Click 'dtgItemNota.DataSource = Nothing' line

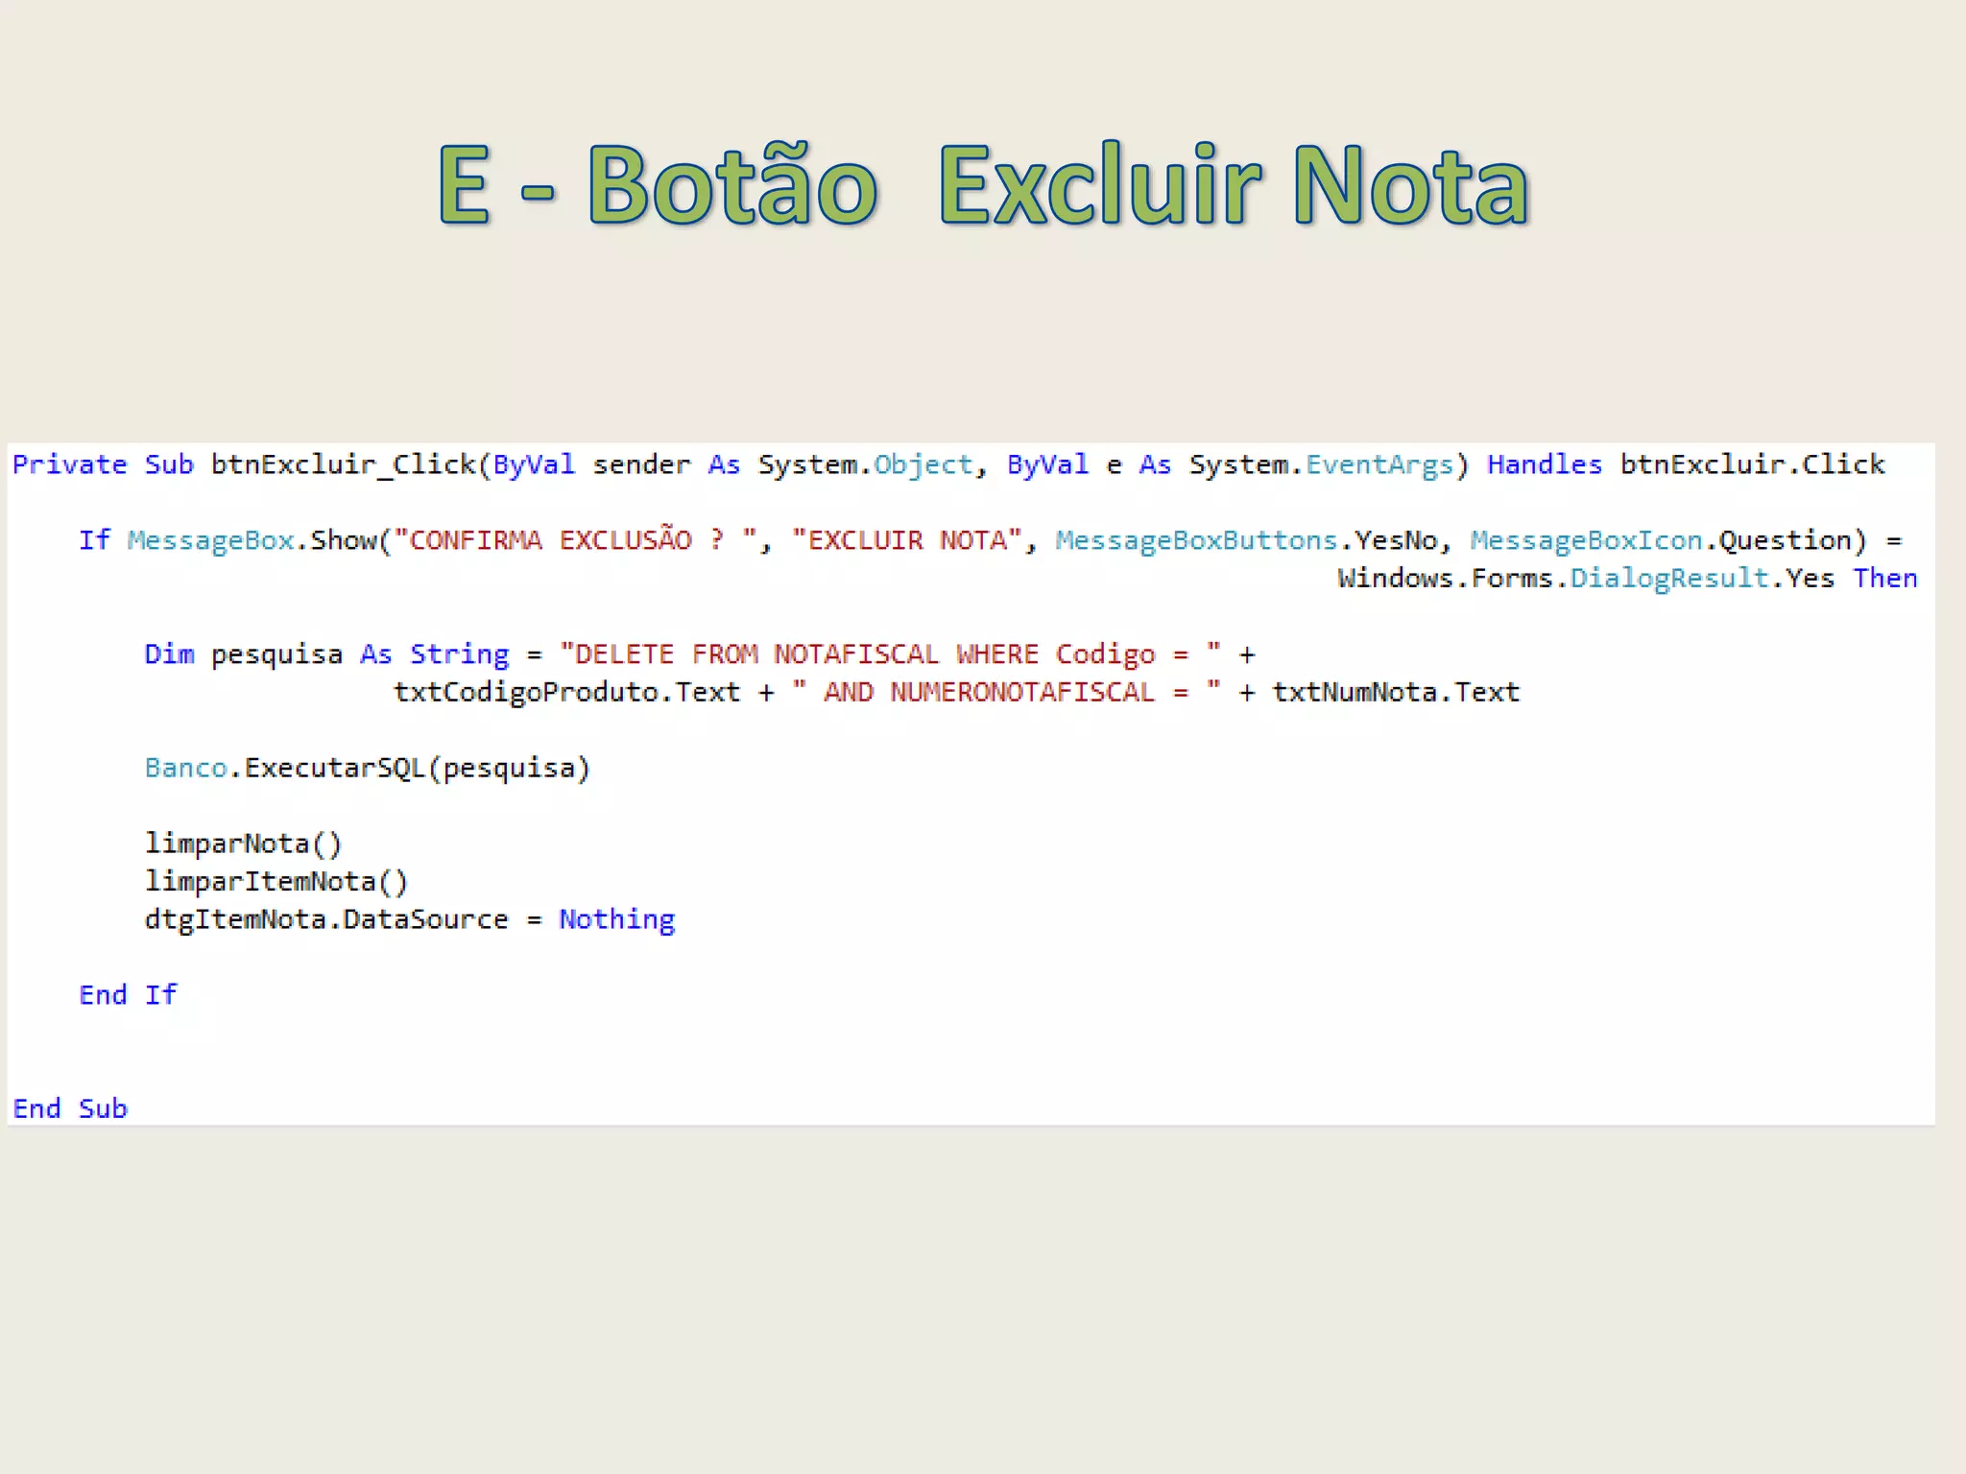click(x=410, y=919)
